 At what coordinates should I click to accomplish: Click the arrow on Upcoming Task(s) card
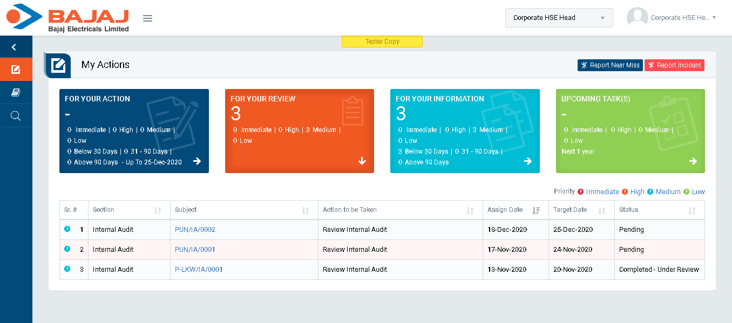693,161
